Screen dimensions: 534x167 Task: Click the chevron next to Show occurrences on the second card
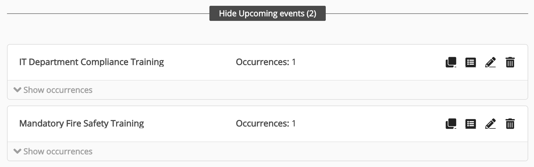pos(17,151)
